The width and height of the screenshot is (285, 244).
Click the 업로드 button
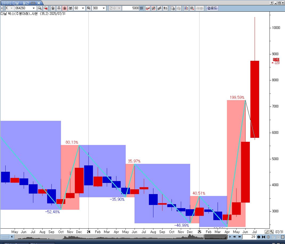tap(212, 8)
